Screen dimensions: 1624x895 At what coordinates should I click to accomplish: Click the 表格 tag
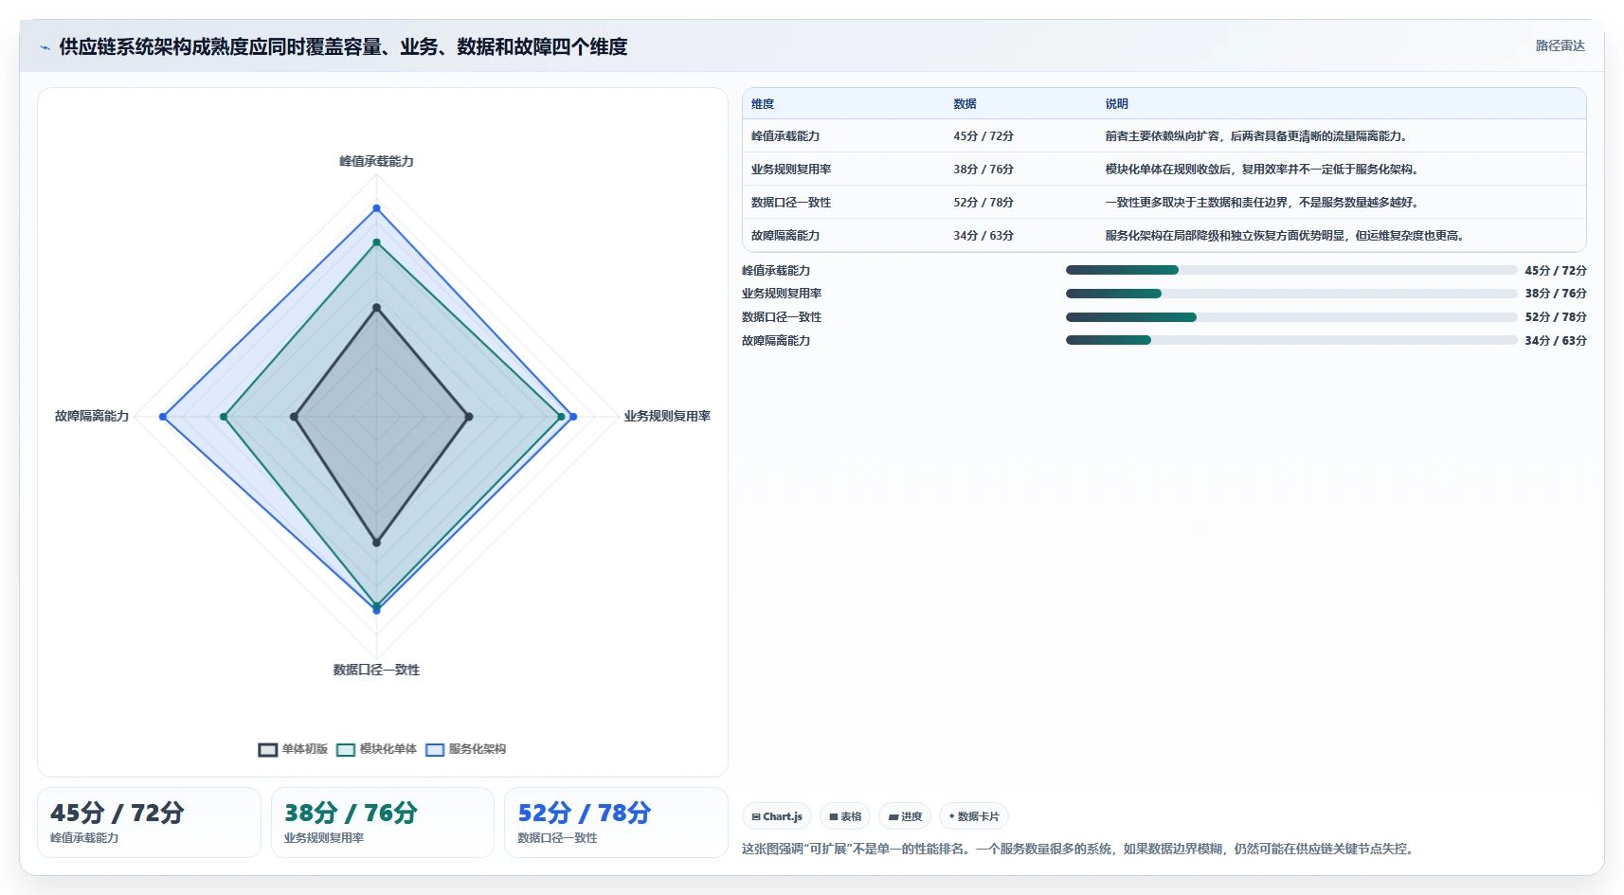[845, 816]
